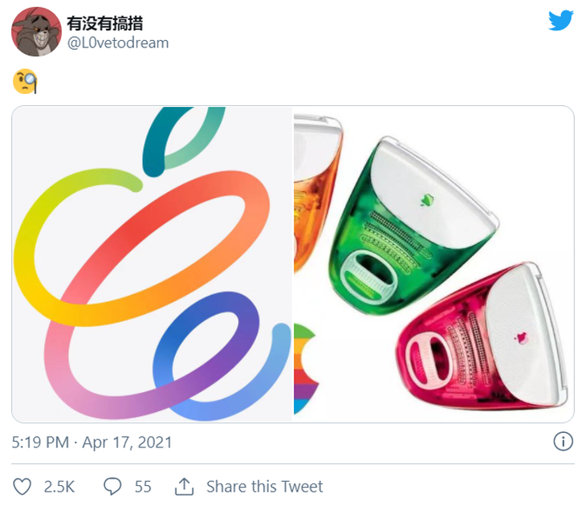Click the orange iMac G3 in the photo
Screen dimensions: 586x506
[318, 190]
